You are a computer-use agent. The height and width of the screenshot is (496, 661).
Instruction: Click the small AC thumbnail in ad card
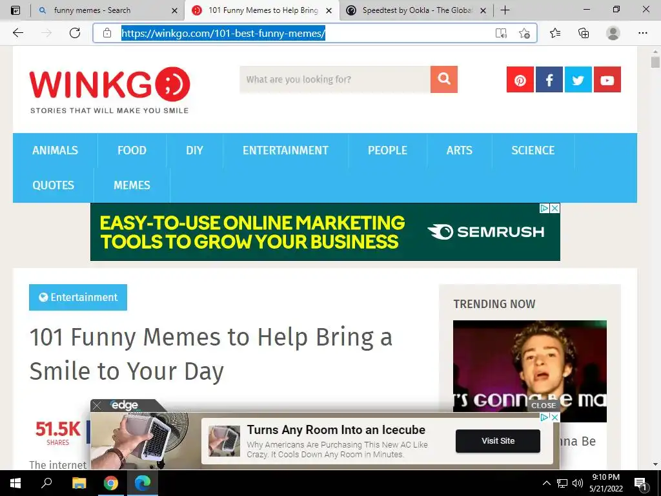click(x=224, y=440)
